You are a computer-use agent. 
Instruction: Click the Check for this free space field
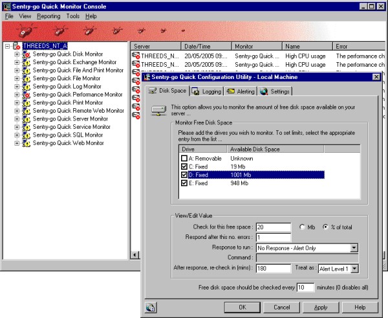(274, 227)
